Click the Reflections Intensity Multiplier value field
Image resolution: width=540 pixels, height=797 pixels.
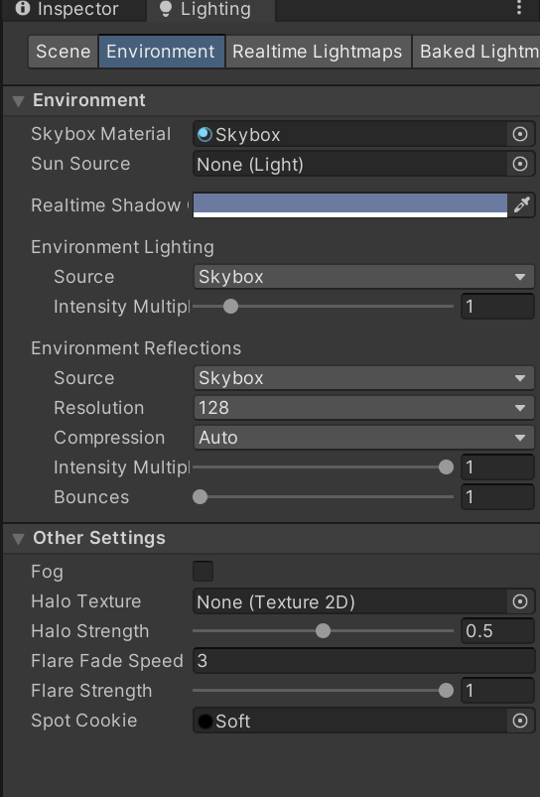pos(497,467)
